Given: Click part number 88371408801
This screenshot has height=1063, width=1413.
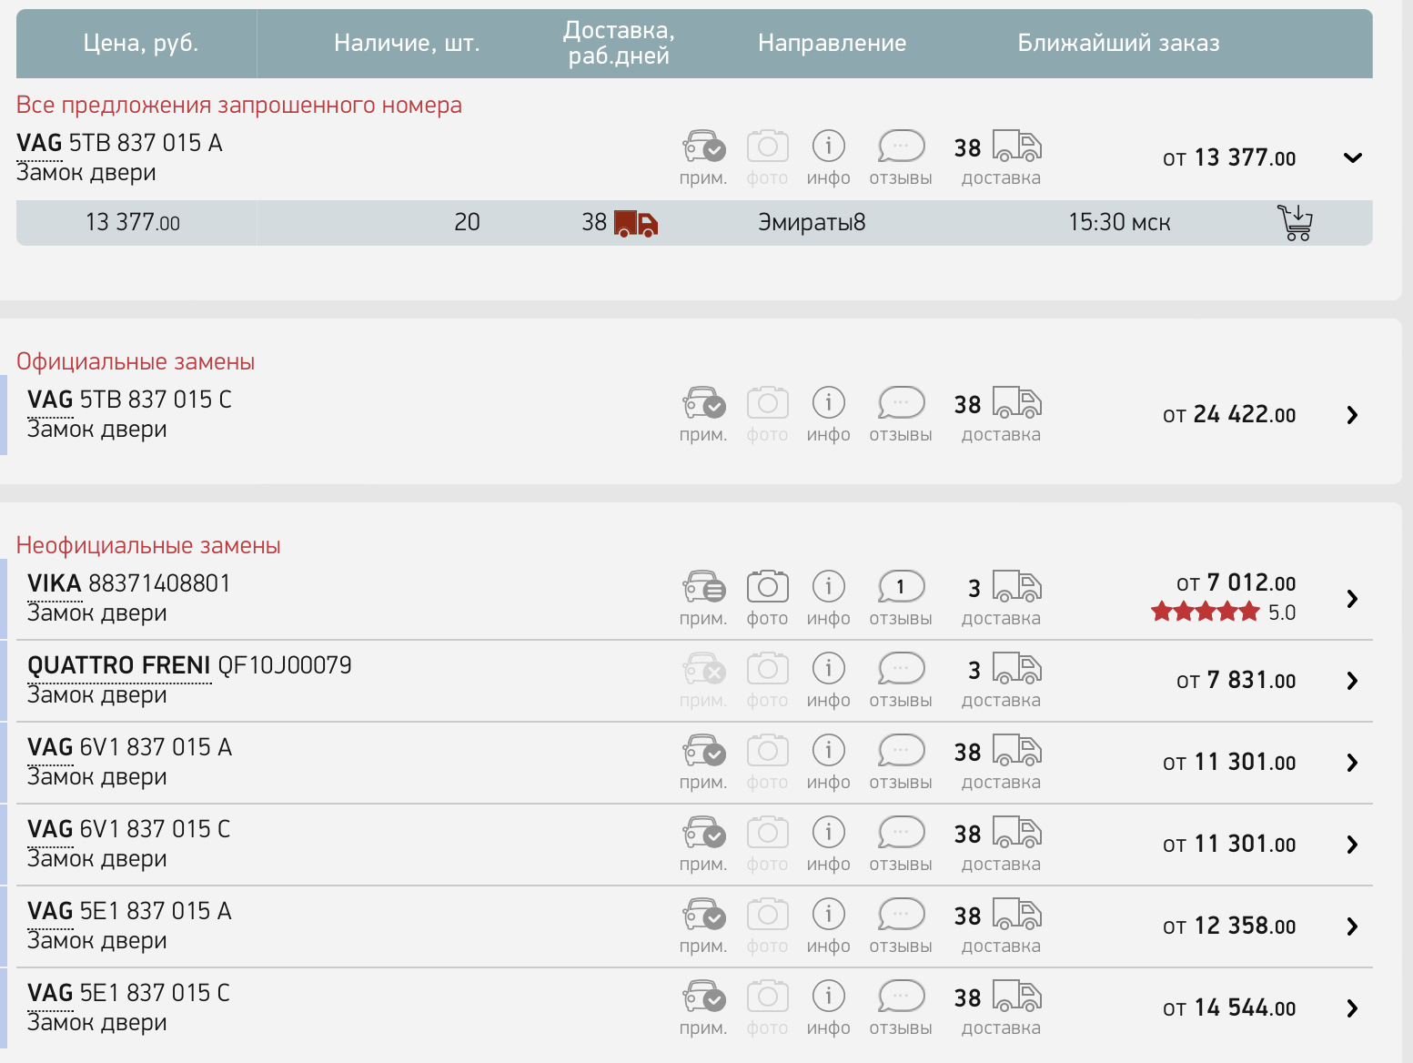Looking at the screenshot, I should [x=160, y=583].
